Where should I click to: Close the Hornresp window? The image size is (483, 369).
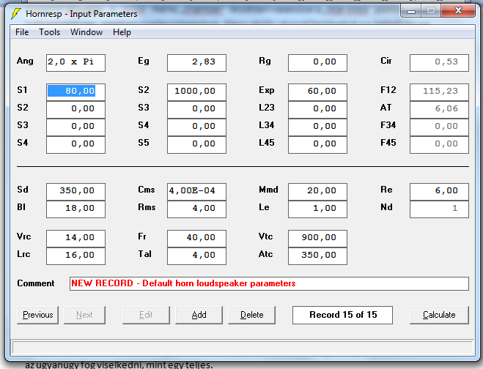pyautogui.click(x=458, y=11)
